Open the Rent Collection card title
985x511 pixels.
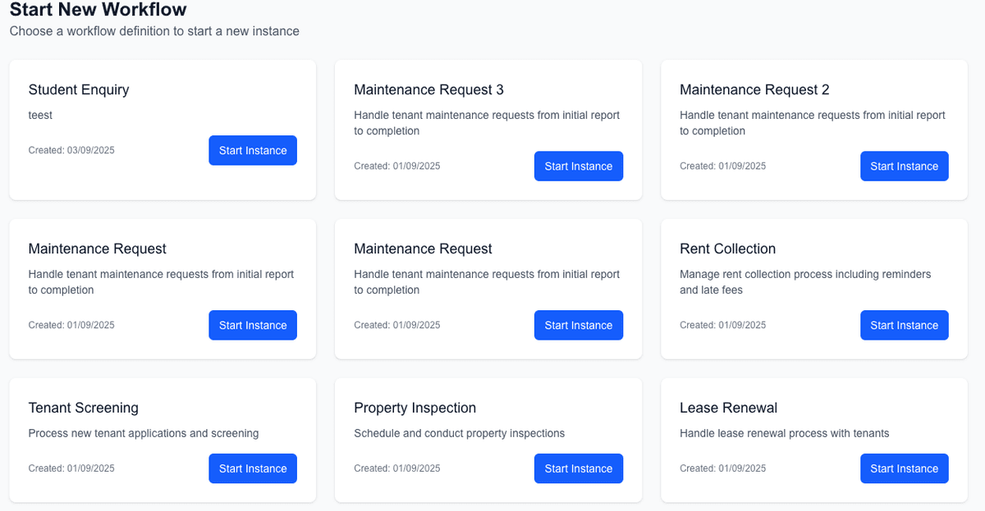click(727, 249)
